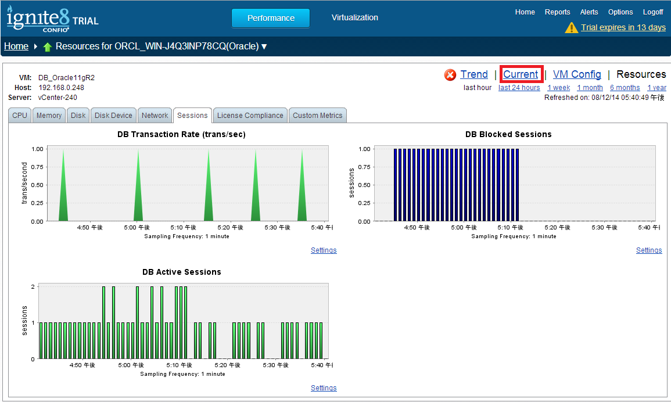Click the blue bars in Blocked Sessions chart
This screenshot has width=671, height=402.
click(456, 185)
